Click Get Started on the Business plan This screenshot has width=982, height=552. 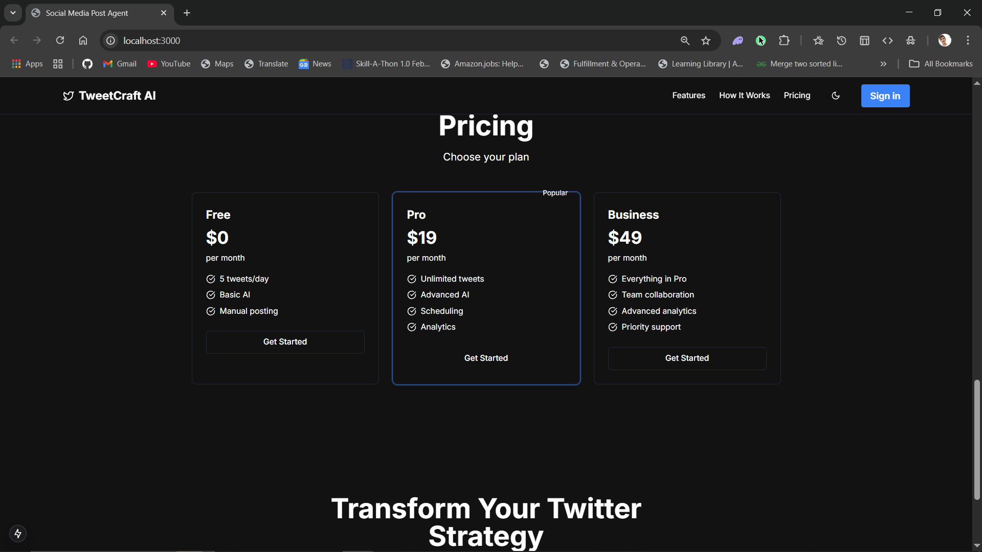[x=687, y=358]
